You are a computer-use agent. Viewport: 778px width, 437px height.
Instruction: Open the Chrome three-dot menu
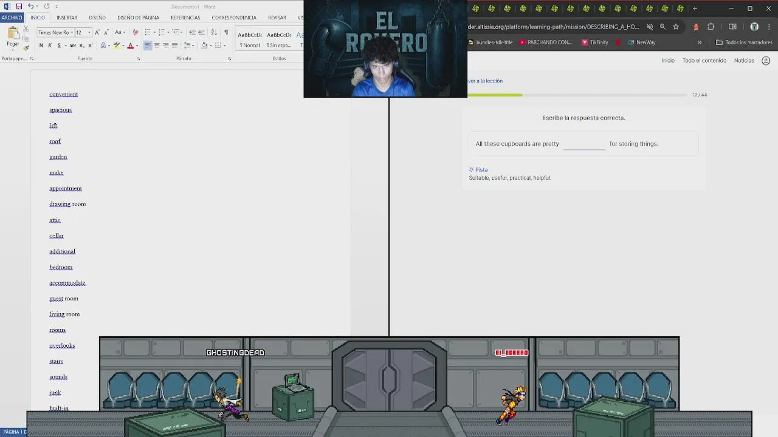769,27
